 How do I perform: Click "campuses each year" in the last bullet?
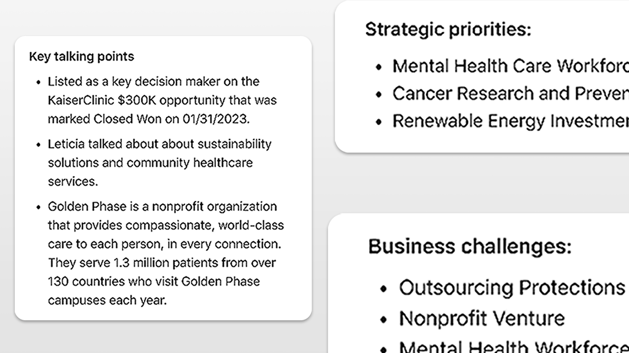point(107,300)
